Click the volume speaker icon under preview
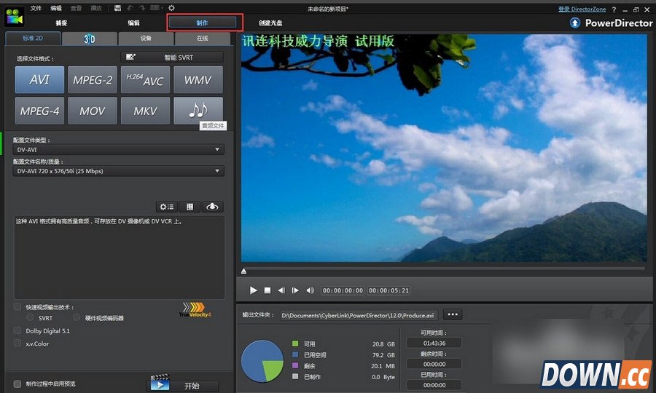The width and height of the screenshot is (656, 393). pyautogui.click(x=310, y=290)
